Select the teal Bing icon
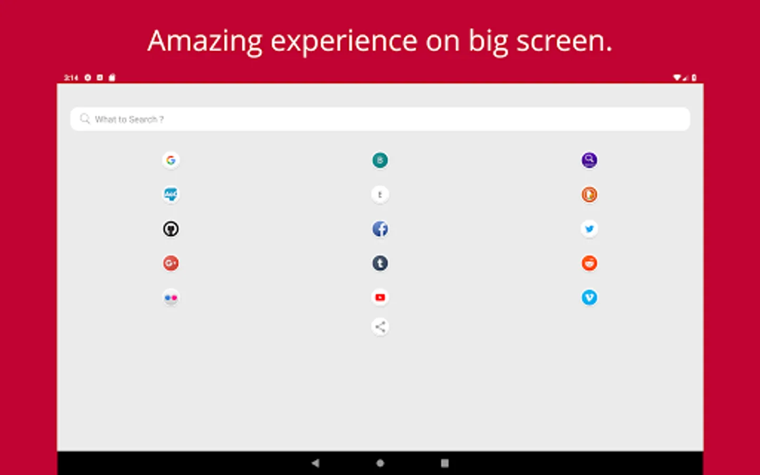Image resolution: width=760 pixels, height=475 pixels. 380,160
